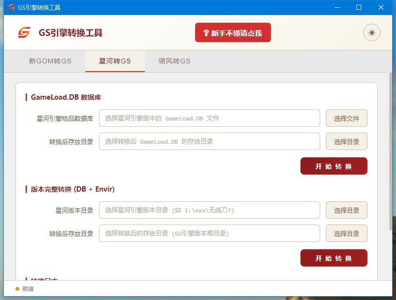The image size is (396, 300).
Task: Click the GS logo next to the header title
Action: pos(24,32)
